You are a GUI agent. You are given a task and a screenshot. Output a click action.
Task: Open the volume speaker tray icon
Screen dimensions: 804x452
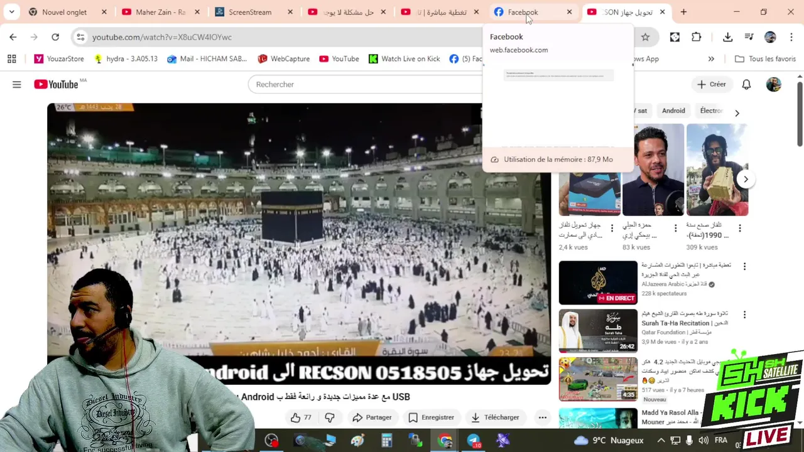[x=703, y=441]
